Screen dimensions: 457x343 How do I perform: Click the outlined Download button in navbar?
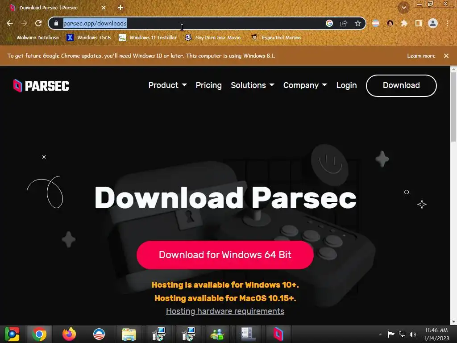pyautogui.click(x=401, y=85)
